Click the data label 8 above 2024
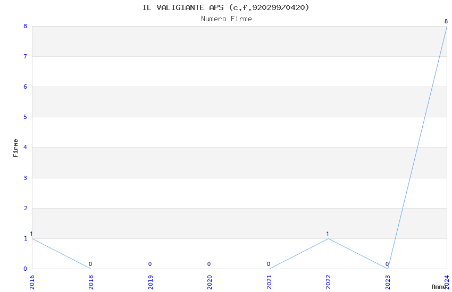Viewport: 452px width, 292px height. 446,22
